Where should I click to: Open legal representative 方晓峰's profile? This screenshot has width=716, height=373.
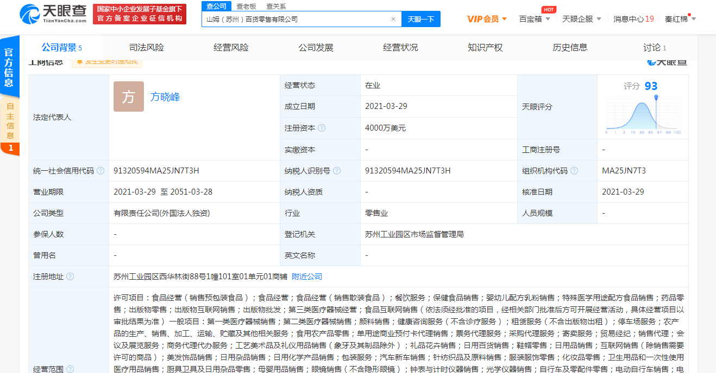click(x=165, y=97)
